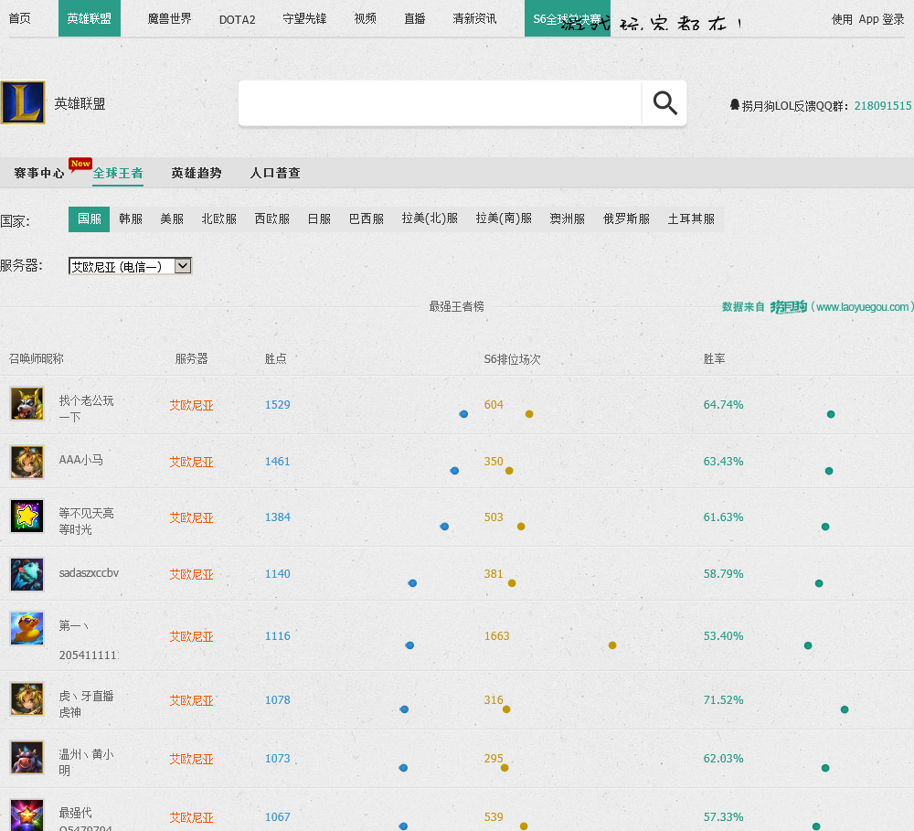
Task: Open 清新资讯 in top navigation
Action: tap(474, 18)
